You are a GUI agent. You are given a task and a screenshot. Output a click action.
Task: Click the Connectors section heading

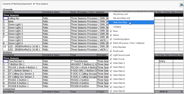9,89
